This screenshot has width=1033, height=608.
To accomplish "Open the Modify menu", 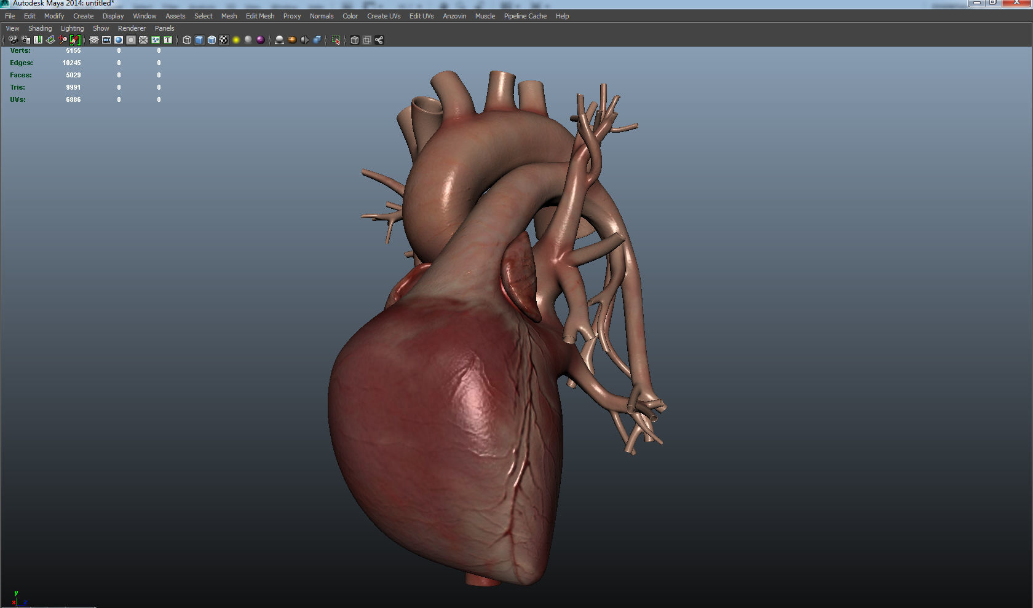I will click(54, 16).
